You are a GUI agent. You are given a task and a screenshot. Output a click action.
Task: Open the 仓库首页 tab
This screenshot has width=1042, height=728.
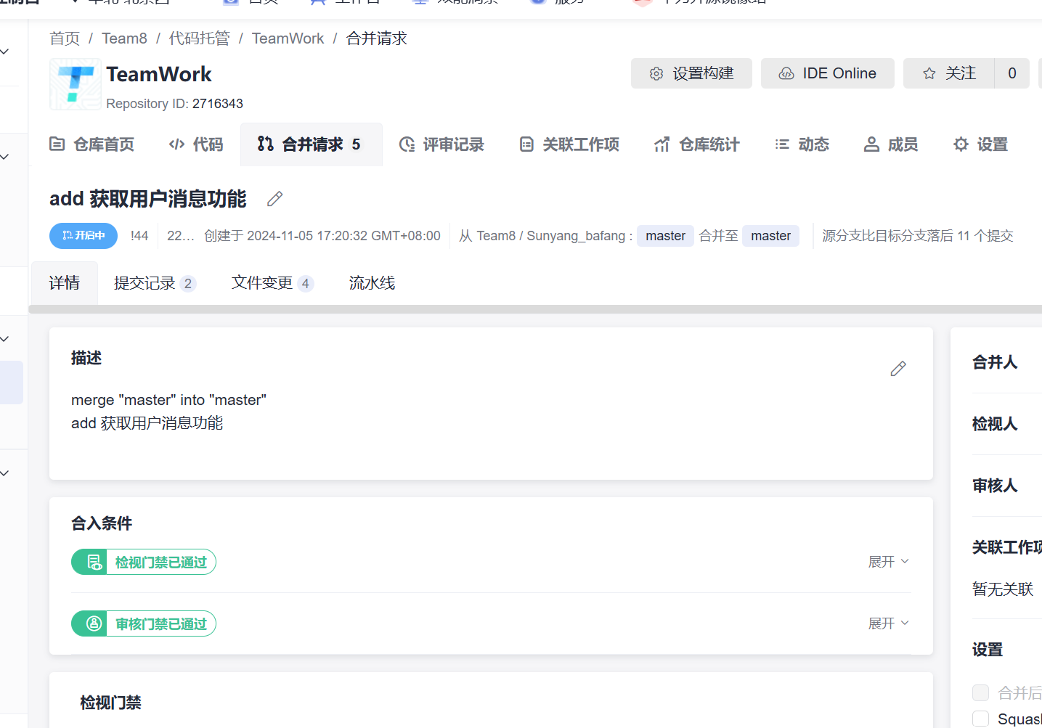91,144
